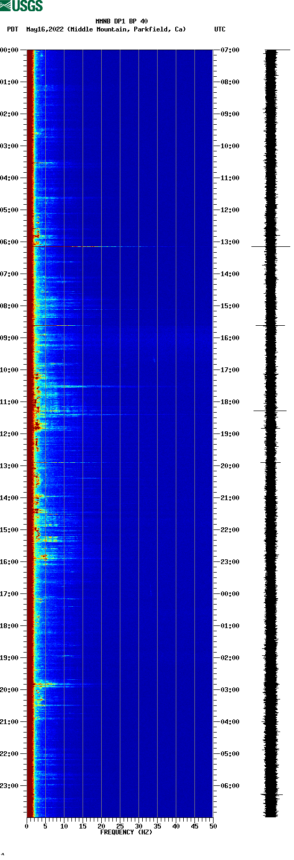The width and height of the screenshot is (294, 860).
Task: Click the PDT time label '12:00'
Action: click(x=9, y=434)
